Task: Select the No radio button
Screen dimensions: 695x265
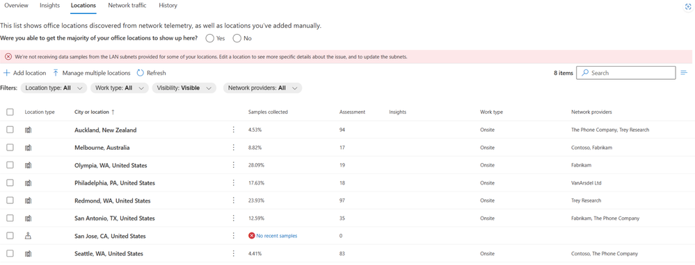Action: 237,38
